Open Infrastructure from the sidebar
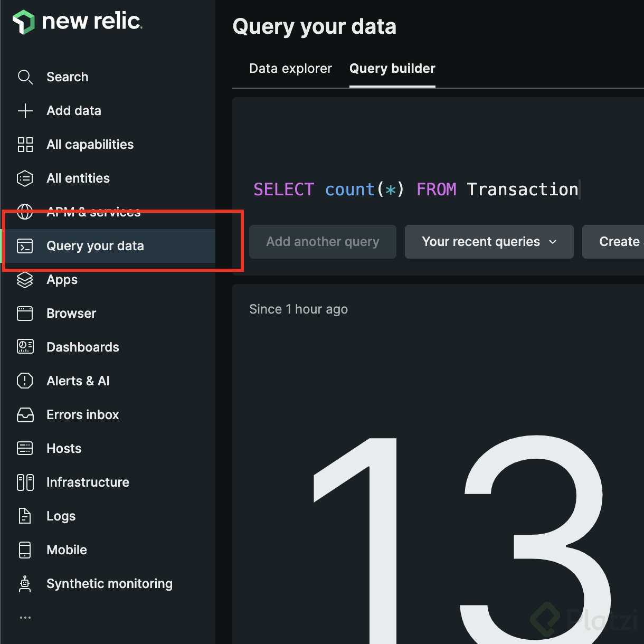The width and height of the screenshot is (644, 644). [x=88, y=482]
